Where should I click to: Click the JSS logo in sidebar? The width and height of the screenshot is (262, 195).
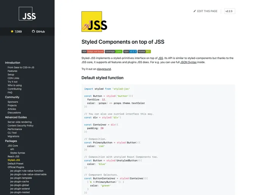click(x=27, y=14)
